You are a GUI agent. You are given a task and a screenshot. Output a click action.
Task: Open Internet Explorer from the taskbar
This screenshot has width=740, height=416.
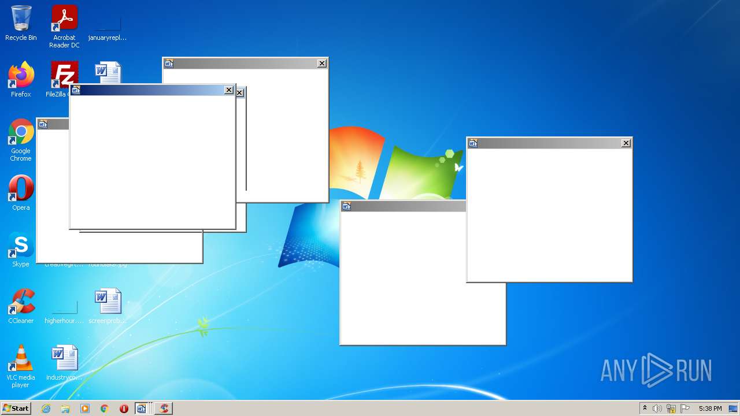click(x=46, y=408)
